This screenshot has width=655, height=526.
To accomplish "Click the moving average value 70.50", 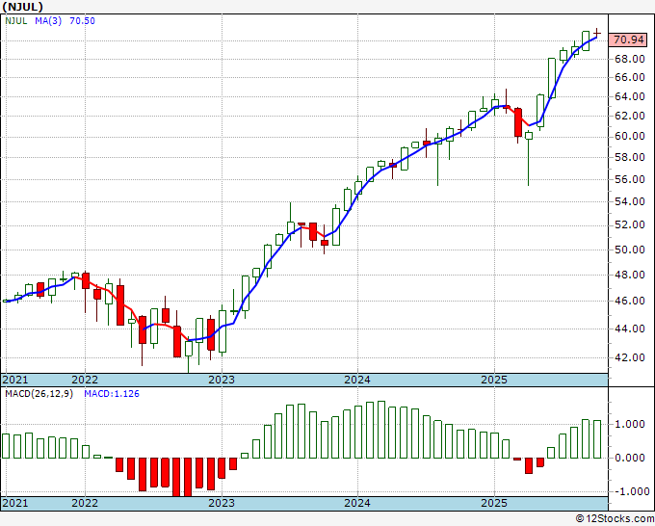I will tap(82, 20).
